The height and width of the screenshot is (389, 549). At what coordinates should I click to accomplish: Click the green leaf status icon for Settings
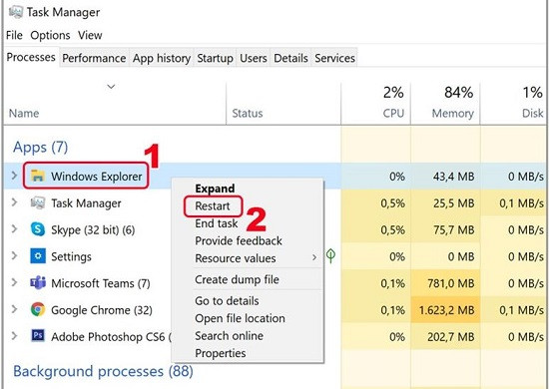tap(330, 255)
